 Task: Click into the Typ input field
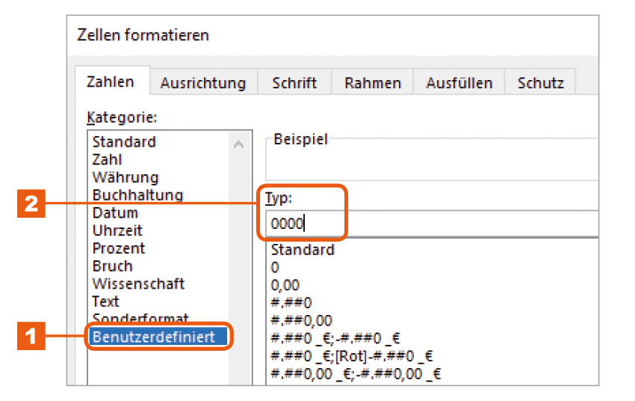tap(432, 224)
